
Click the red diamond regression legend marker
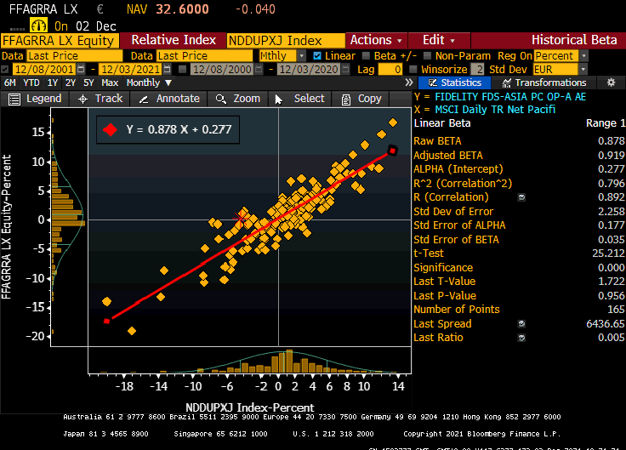point(111,129)
